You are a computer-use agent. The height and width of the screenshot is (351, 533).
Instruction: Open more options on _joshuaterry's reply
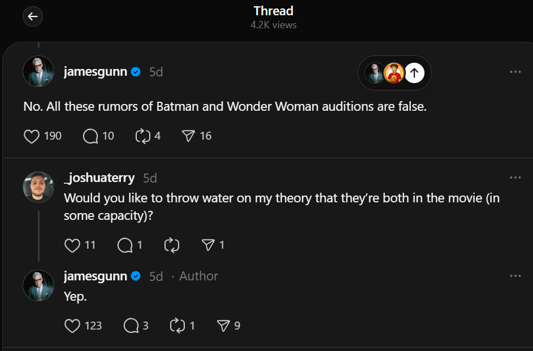(515, 177)
